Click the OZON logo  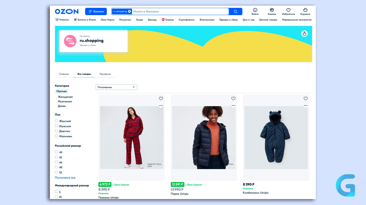(x=67, y=11)
